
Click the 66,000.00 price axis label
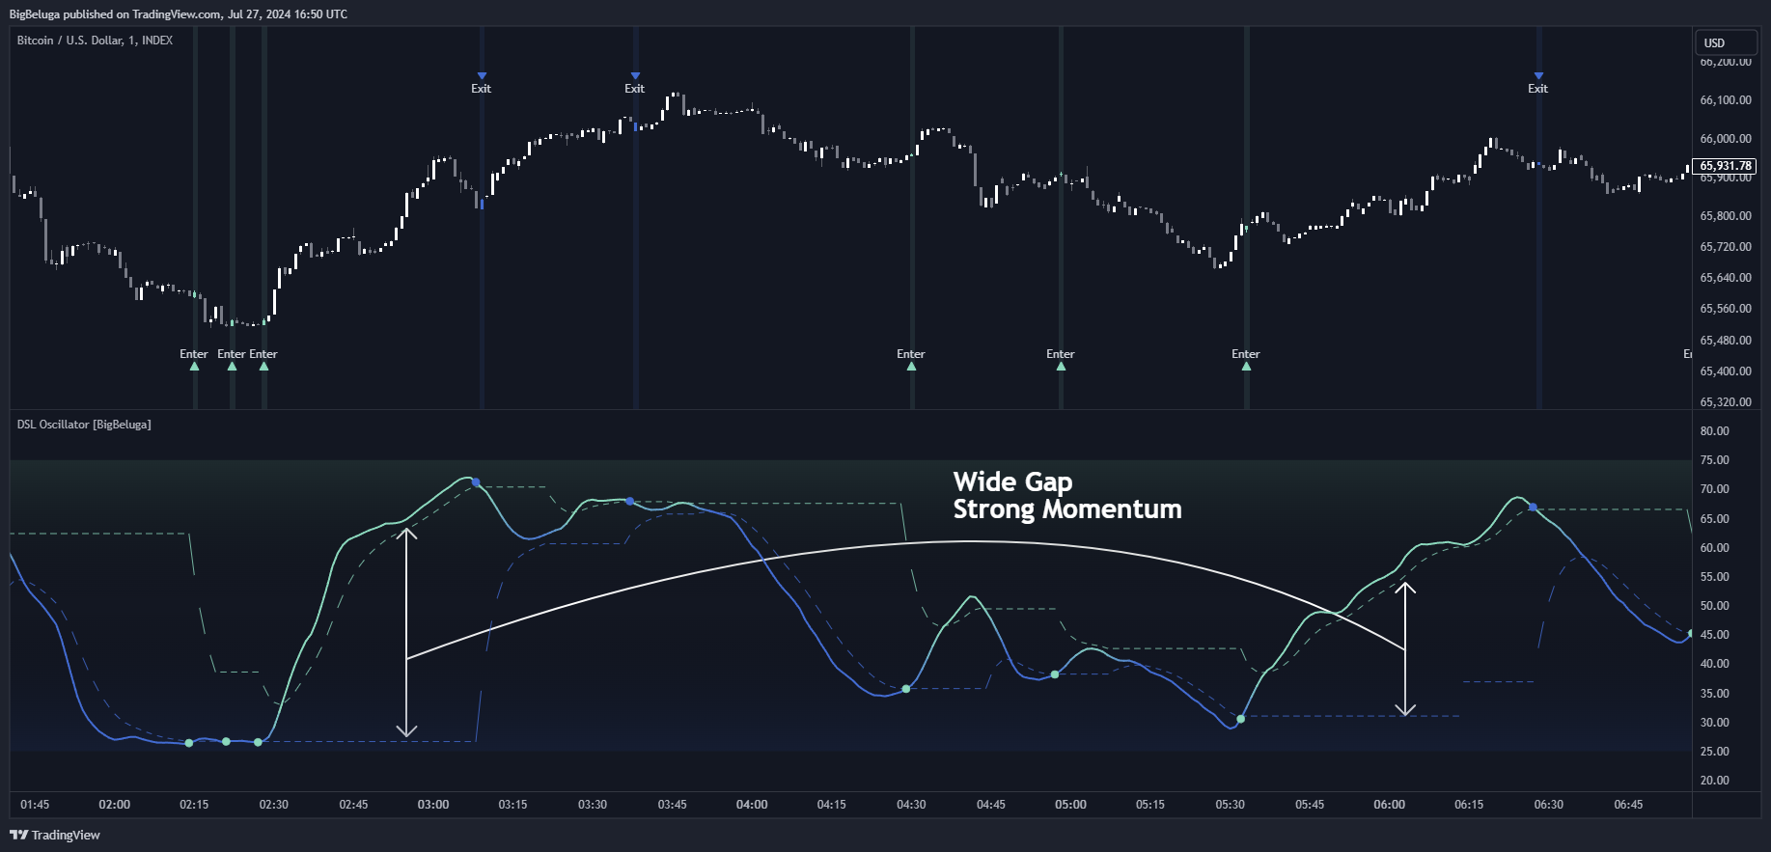(x=1726, y=139)
